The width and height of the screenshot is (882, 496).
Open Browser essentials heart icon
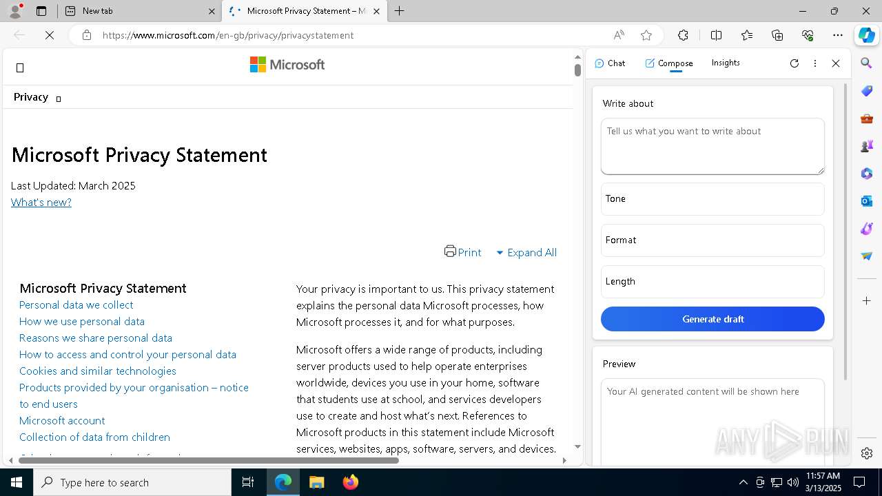coord(808,35)
